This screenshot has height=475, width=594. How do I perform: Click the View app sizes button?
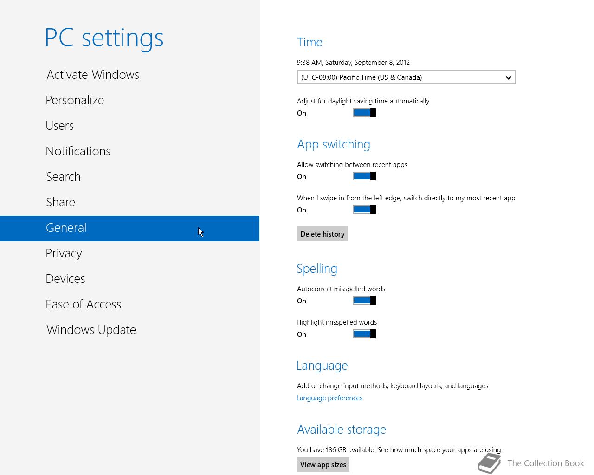click(x=323, y=464)
